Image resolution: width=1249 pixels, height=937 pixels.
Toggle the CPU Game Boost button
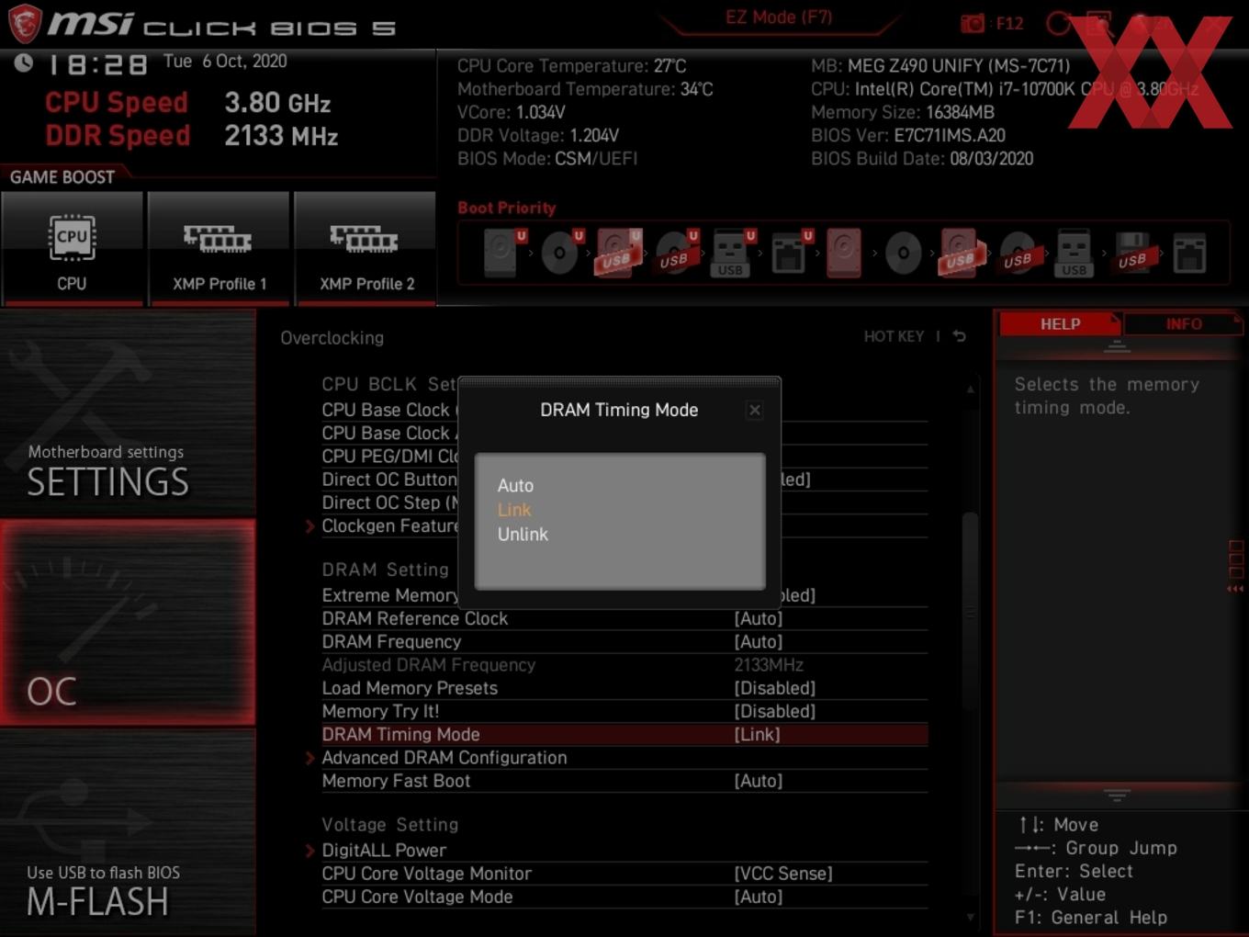click(72, 247)
